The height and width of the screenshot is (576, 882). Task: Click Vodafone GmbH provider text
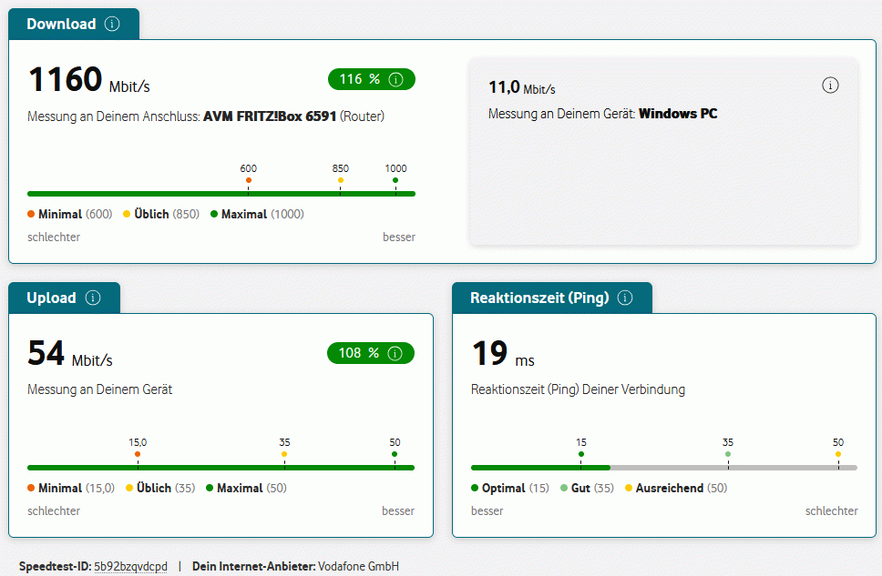[358, 567]
